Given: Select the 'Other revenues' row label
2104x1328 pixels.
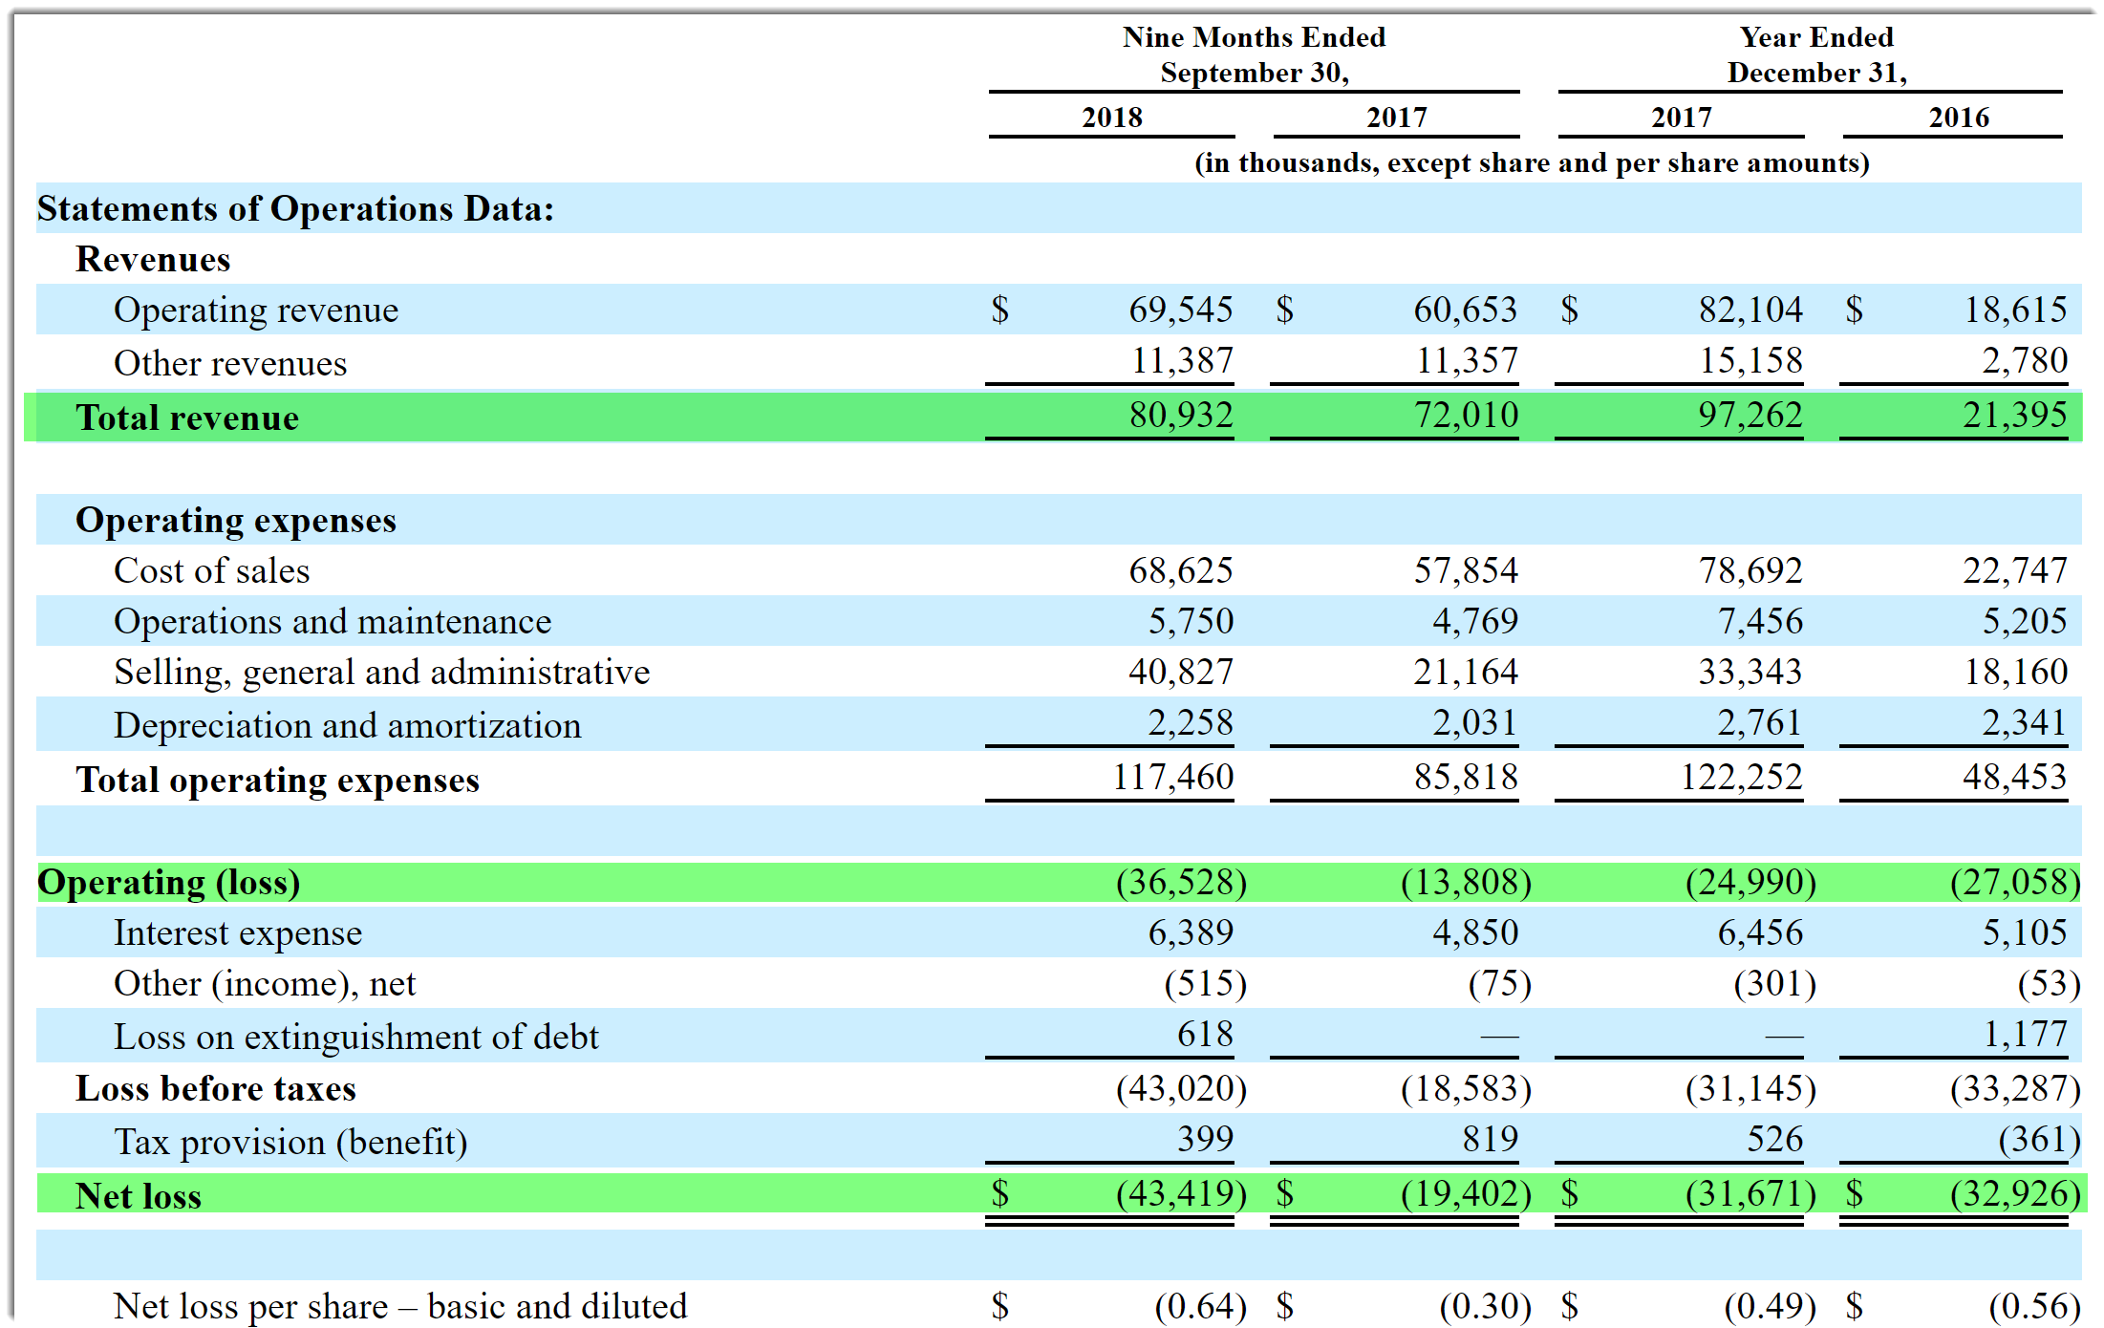Looking at the screenshot, I should 230,363.
